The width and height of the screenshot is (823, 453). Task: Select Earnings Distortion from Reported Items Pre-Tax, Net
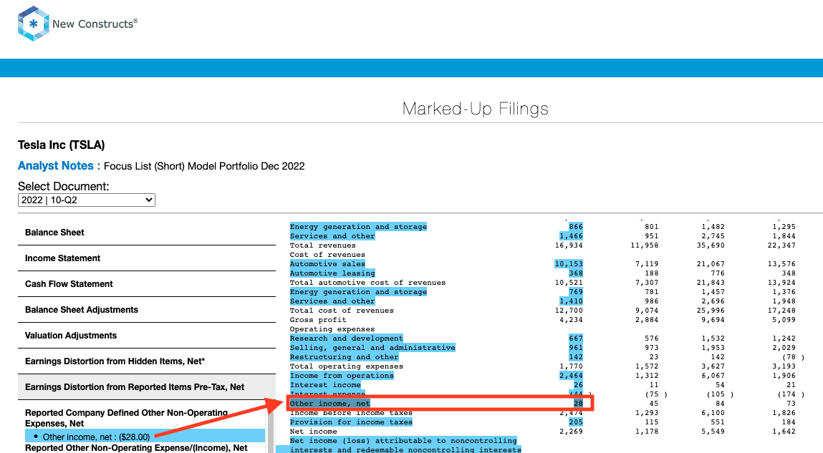[147, 387]
